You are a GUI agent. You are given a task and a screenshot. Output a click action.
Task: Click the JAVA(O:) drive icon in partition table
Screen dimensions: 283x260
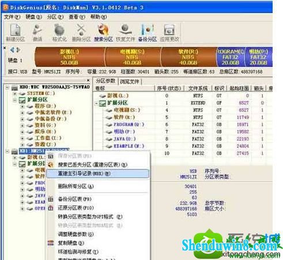click(109, 139)
